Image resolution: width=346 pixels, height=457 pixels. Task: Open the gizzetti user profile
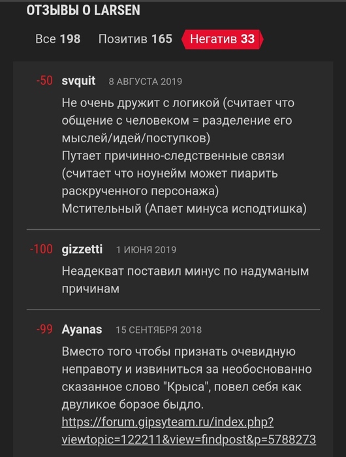[x=82, y=249]
